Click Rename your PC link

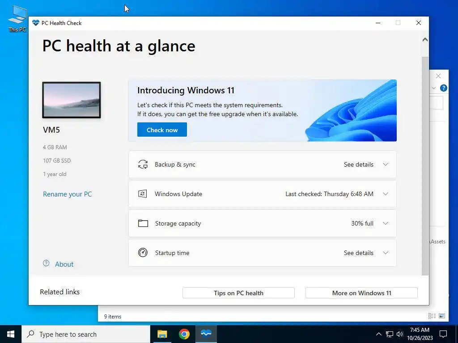pos(68,194)
